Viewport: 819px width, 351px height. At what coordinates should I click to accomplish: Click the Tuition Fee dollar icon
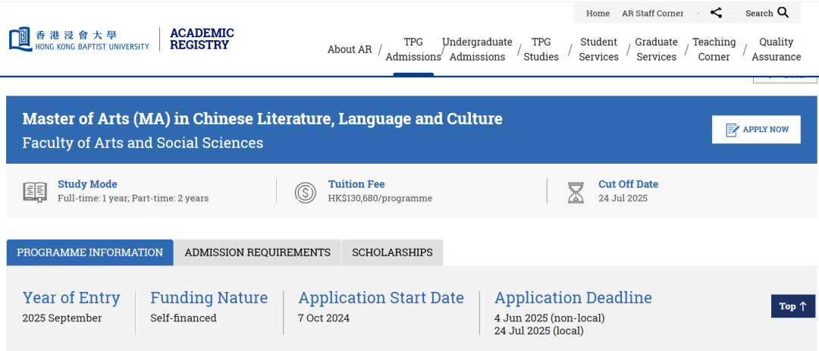coord(306,192)
